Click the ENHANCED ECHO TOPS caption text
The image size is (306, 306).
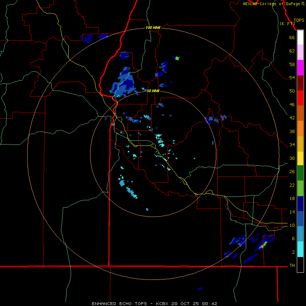pos(119,304)
